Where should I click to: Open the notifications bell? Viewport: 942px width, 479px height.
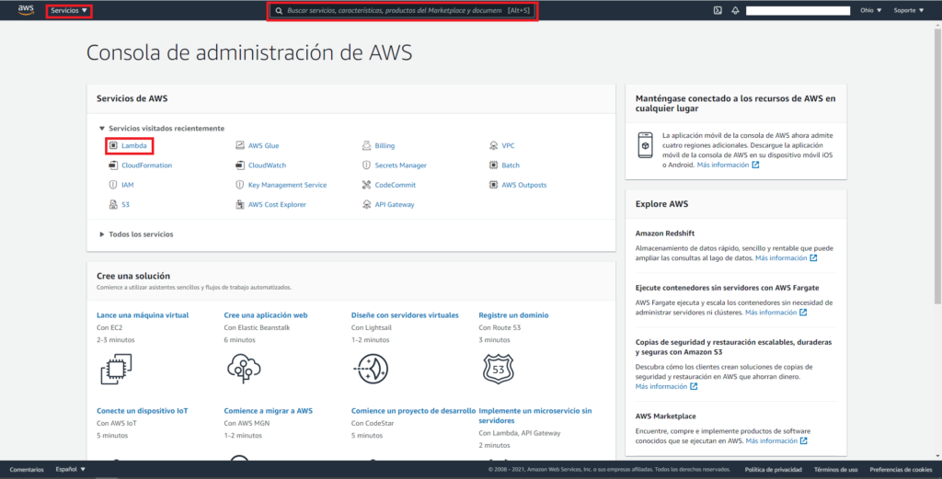point(735,11)
